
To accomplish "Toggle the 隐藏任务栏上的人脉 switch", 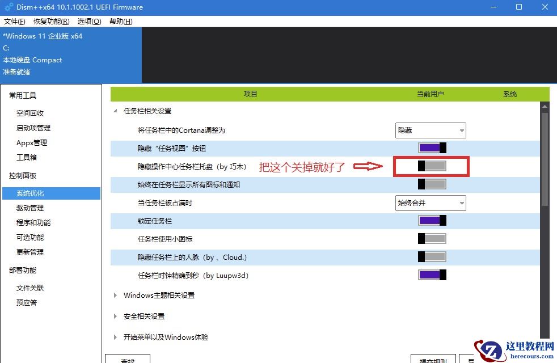I will coord(432,257).
